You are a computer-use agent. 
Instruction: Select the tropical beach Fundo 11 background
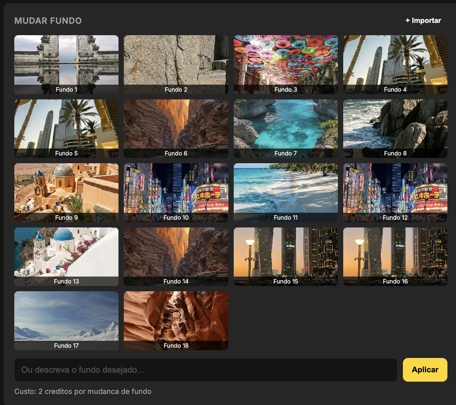coord(285,192)
